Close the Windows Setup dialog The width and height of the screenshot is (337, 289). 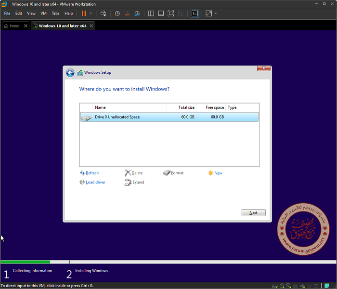coord(263,68)
